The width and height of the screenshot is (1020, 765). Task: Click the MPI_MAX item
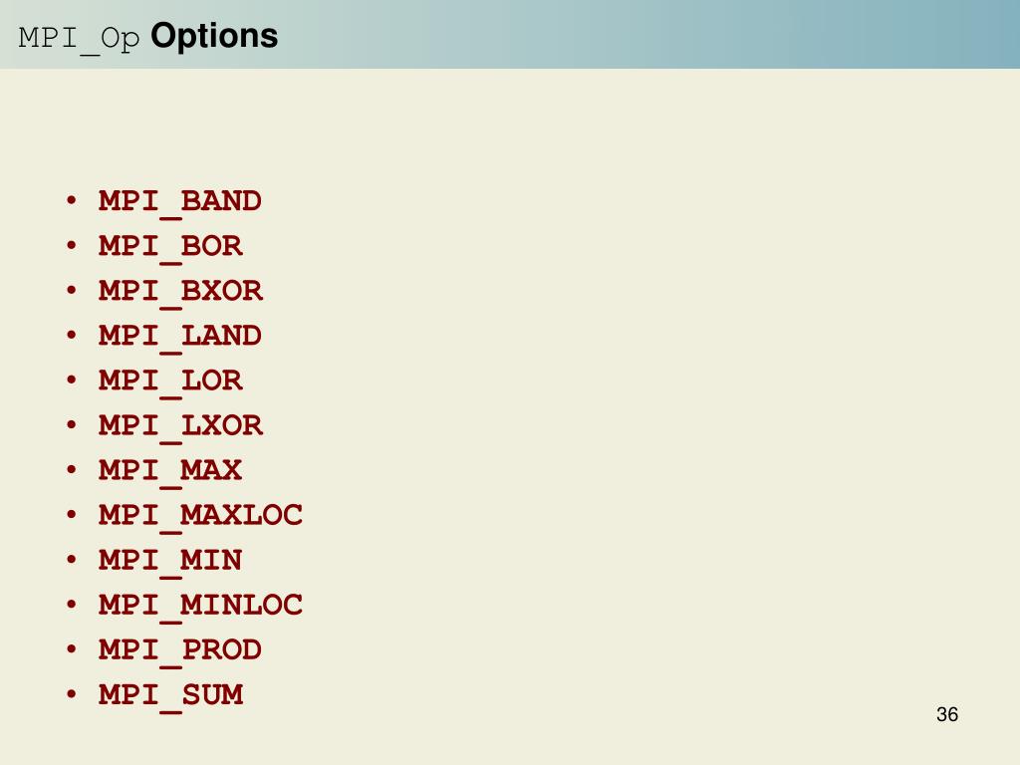170,471
